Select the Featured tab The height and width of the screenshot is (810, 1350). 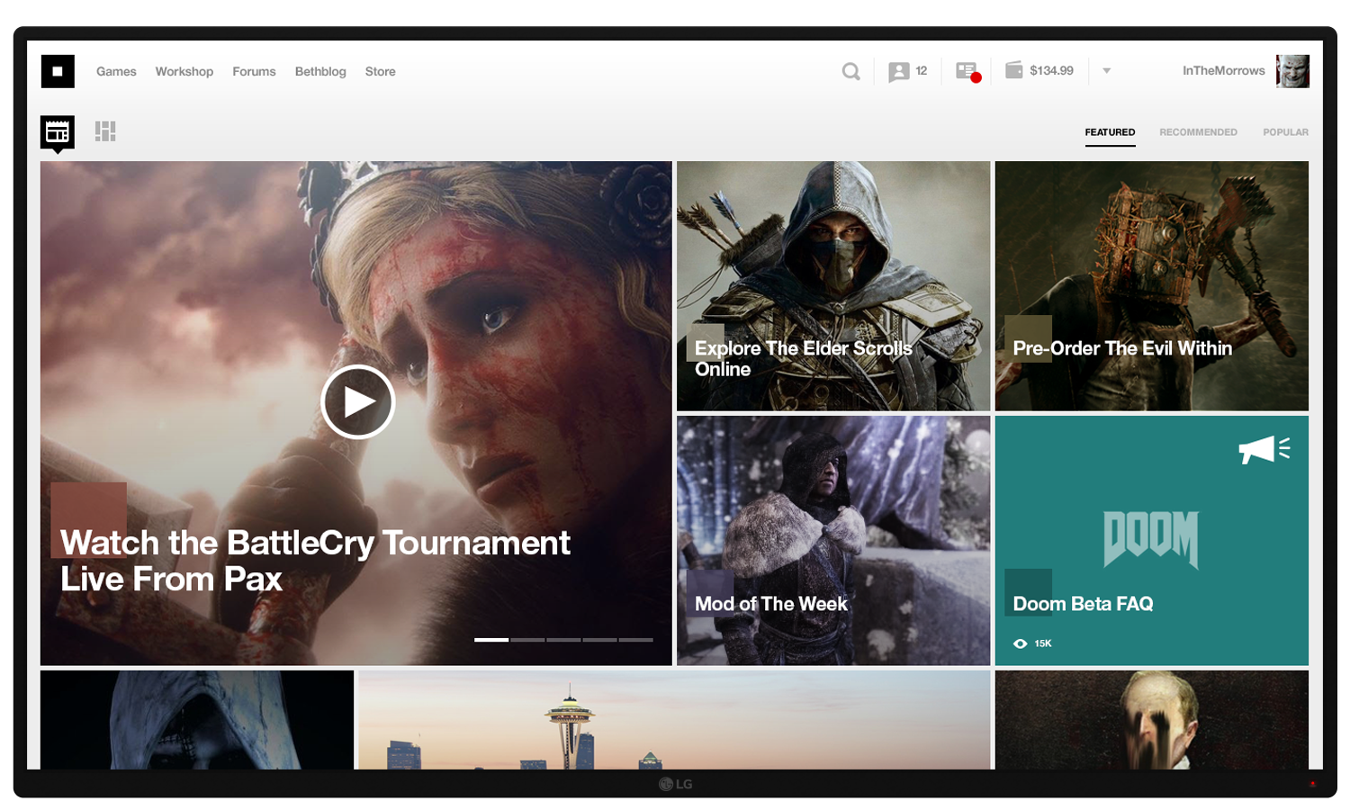[1110, 132]
